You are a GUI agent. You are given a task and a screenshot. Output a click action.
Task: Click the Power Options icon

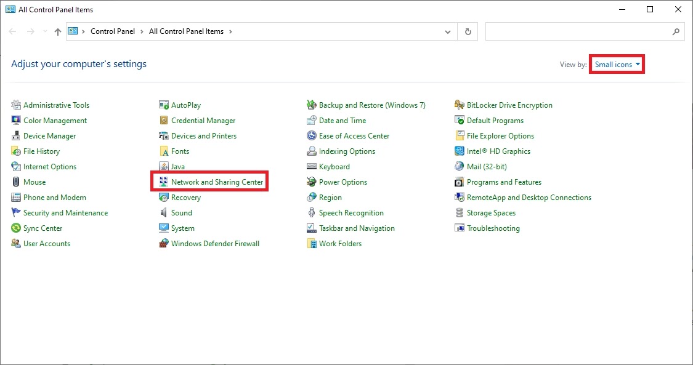pos(312,182)
